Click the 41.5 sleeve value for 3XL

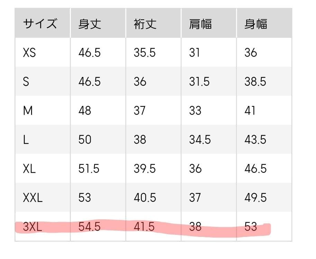coord(144,227)
